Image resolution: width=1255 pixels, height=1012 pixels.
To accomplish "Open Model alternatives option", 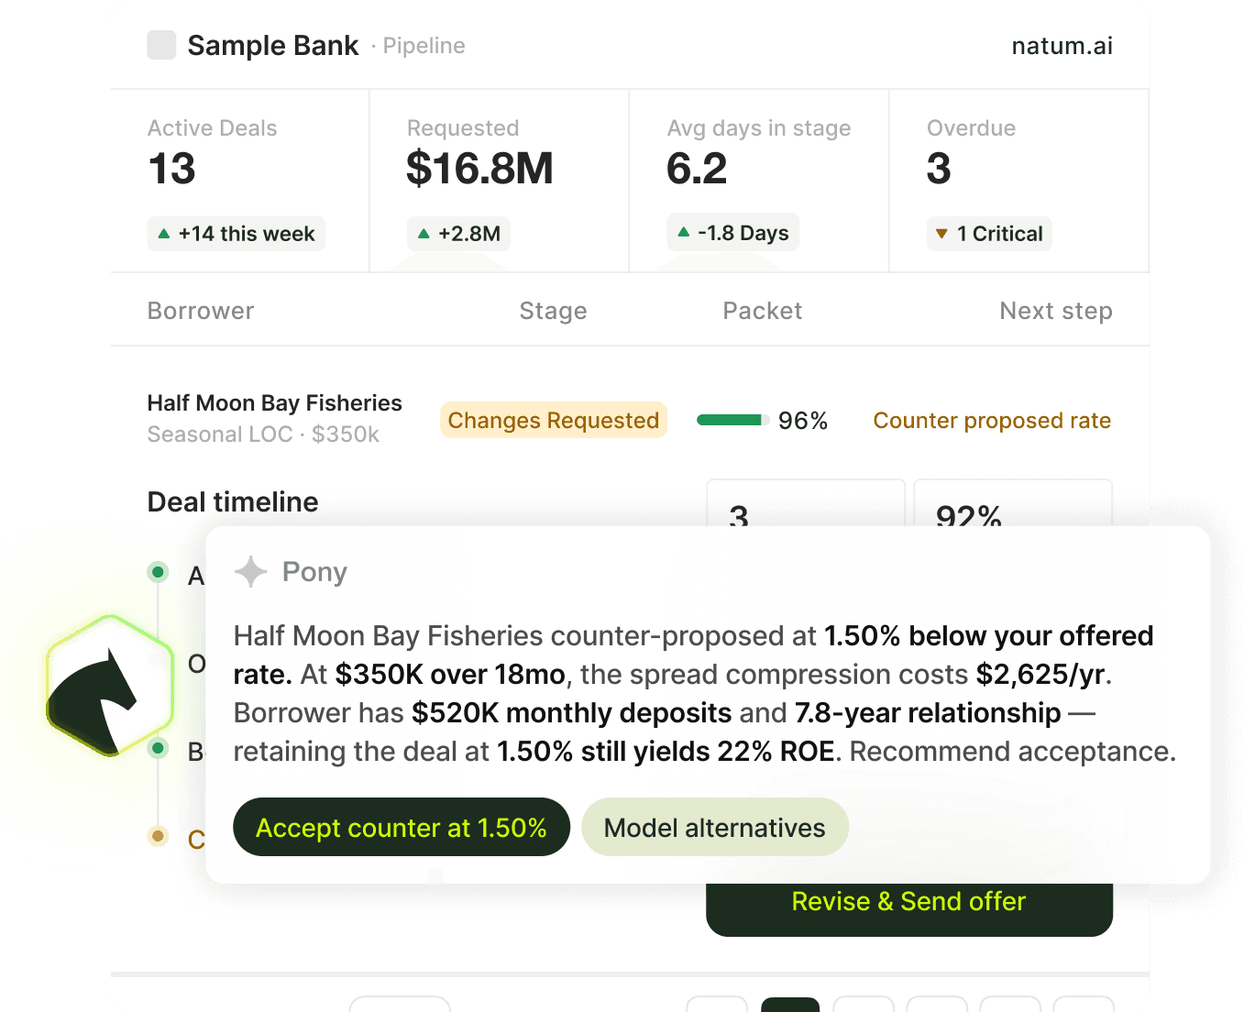I will 714,827.
